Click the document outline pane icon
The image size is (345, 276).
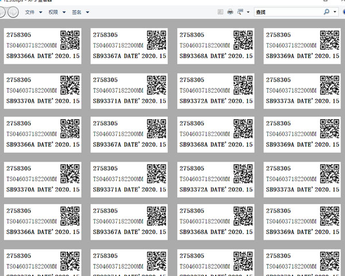(220, 11)
